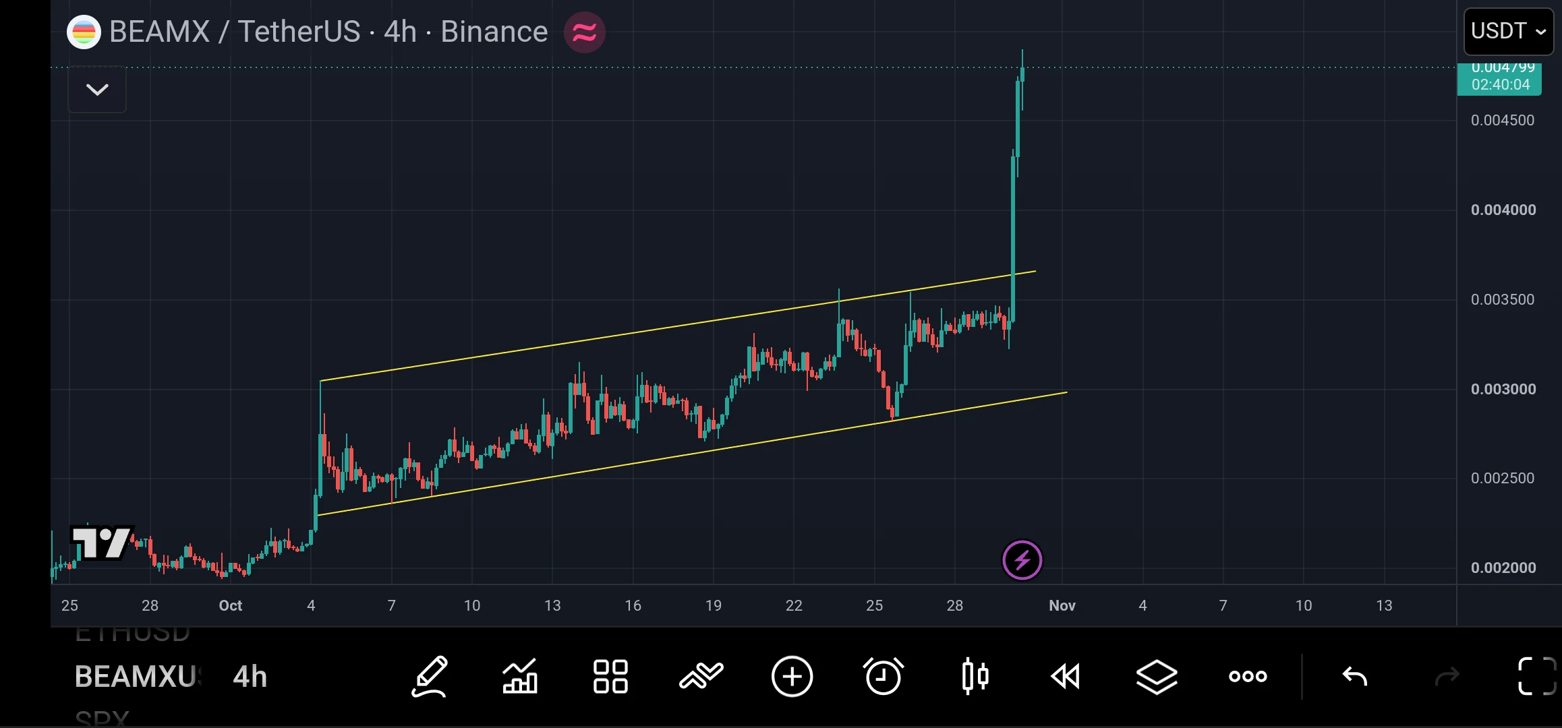Tap the compare symbols wave-line icon
This screenshot has height=728, width=1562.
[x=701, y=676]
